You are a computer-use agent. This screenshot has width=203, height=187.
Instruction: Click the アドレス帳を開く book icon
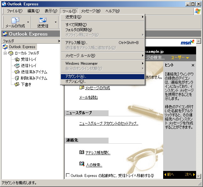click(82, 152)
